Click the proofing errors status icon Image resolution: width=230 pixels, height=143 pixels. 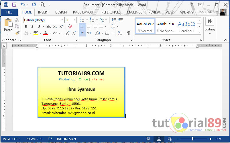tap(50, 139)
